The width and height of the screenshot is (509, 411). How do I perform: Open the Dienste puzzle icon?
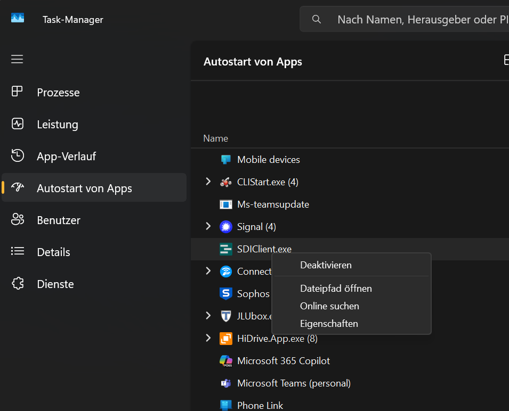[x=18, y=284]
